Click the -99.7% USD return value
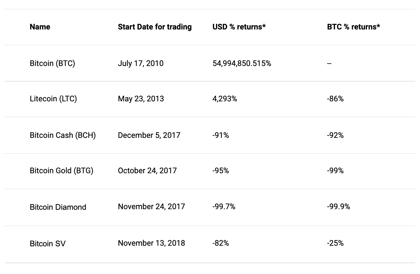 (224, 207)
